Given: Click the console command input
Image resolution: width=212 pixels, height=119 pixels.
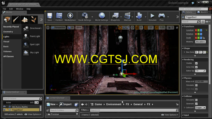Looking at the screenshot, I should coord(193,9).
